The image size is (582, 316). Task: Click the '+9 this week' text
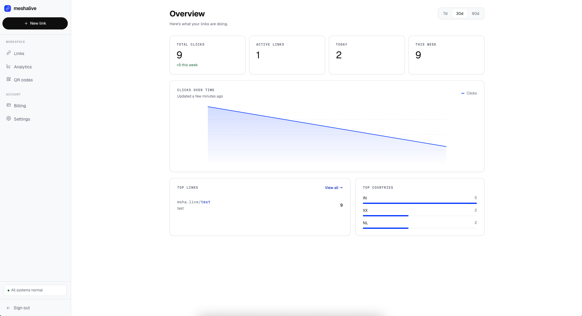(187, 65)
